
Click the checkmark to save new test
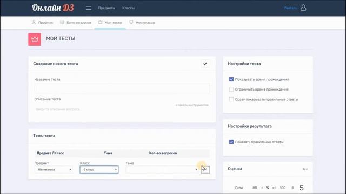click(205, 64)
